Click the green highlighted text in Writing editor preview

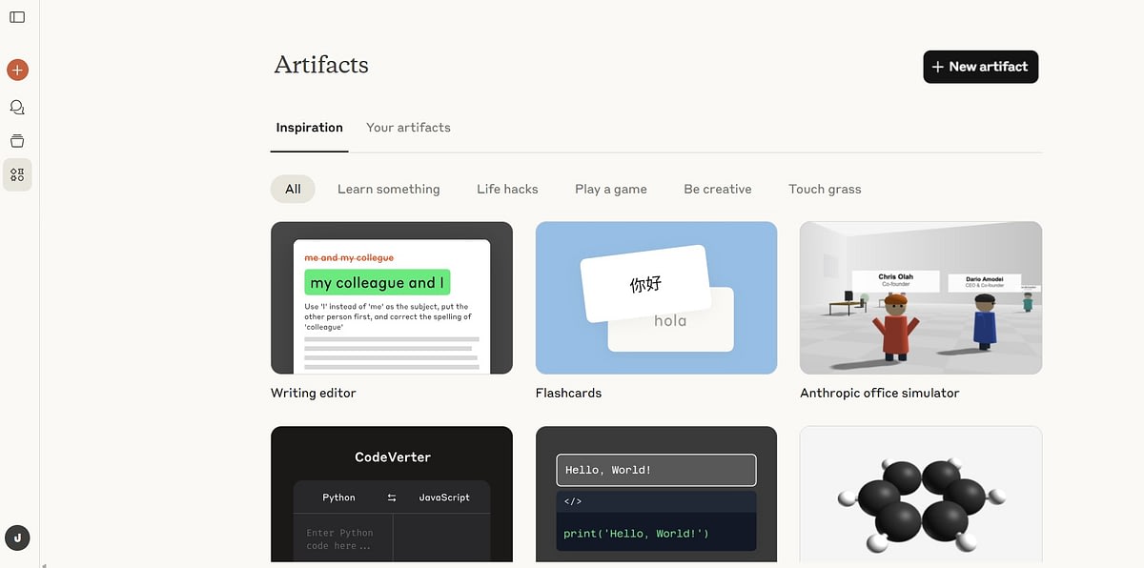(x=377, y=283)
